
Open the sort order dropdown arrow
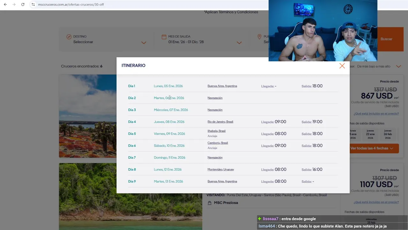(398, 66)
